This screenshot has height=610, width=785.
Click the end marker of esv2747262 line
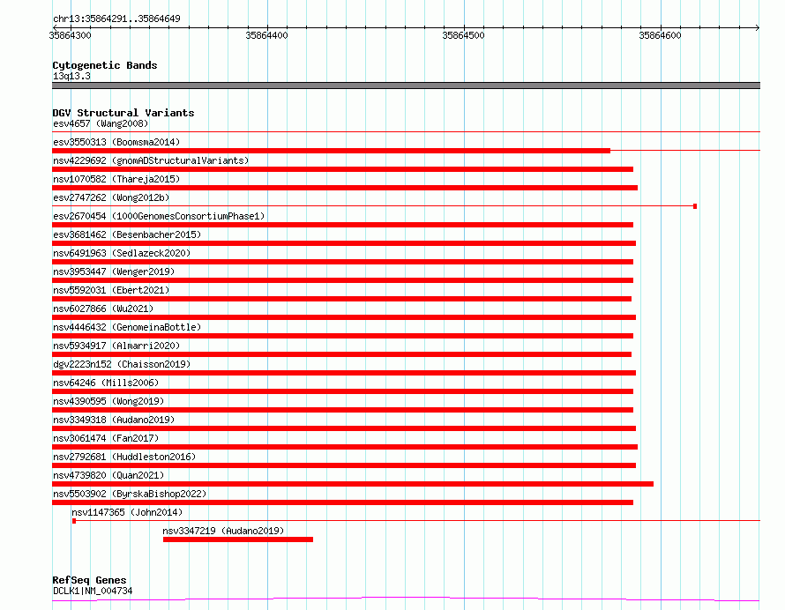pyautogui.click(x=695, y=206)
